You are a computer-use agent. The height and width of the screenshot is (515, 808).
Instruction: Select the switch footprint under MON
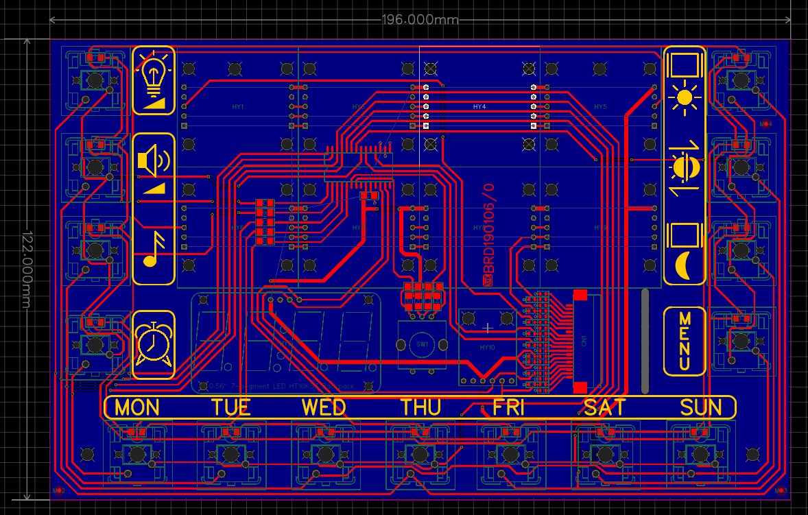137,455
